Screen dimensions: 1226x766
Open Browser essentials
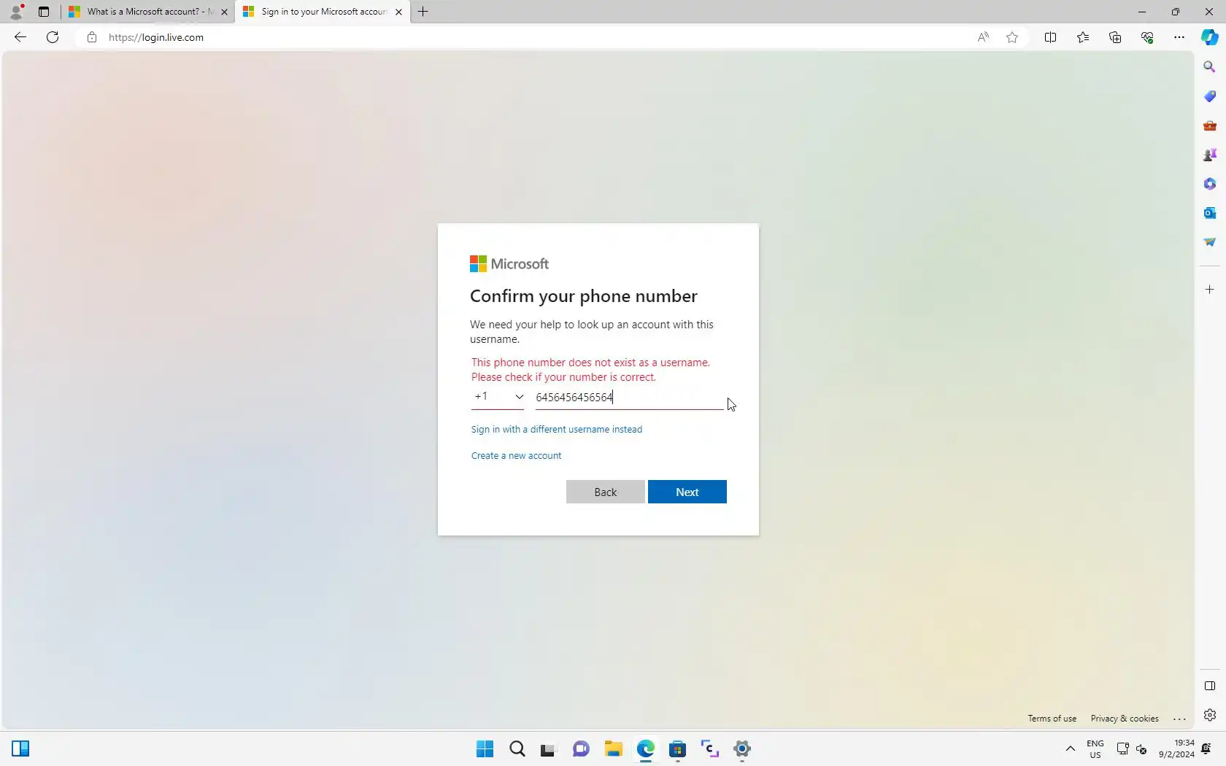[x=1147, y=37]
